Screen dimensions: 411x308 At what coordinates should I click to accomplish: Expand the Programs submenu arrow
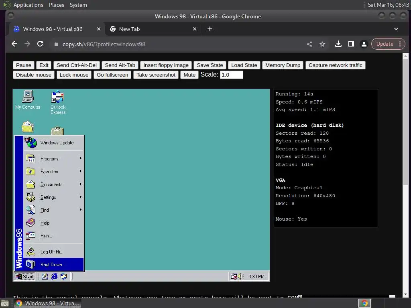80,158
